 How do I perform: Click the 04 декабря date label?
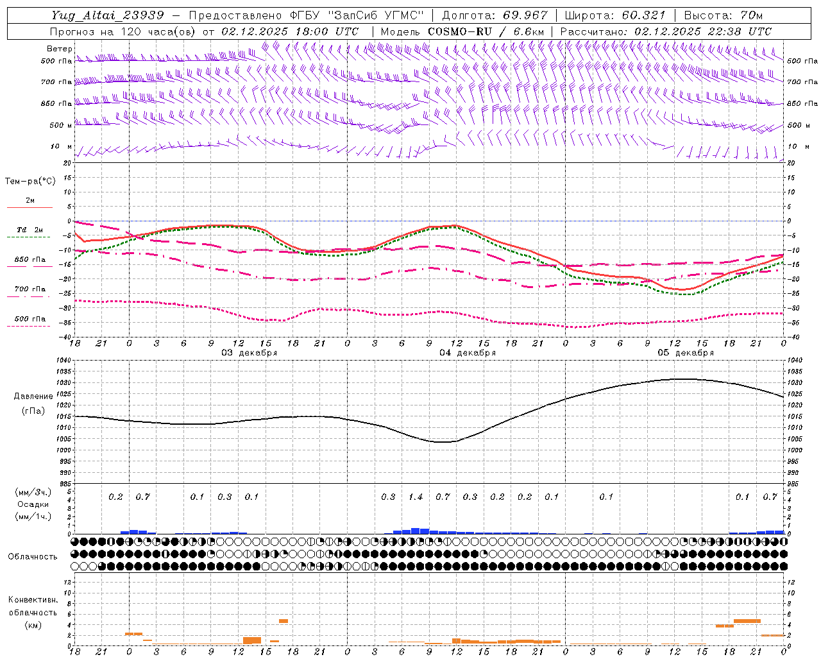coord(468,353)
